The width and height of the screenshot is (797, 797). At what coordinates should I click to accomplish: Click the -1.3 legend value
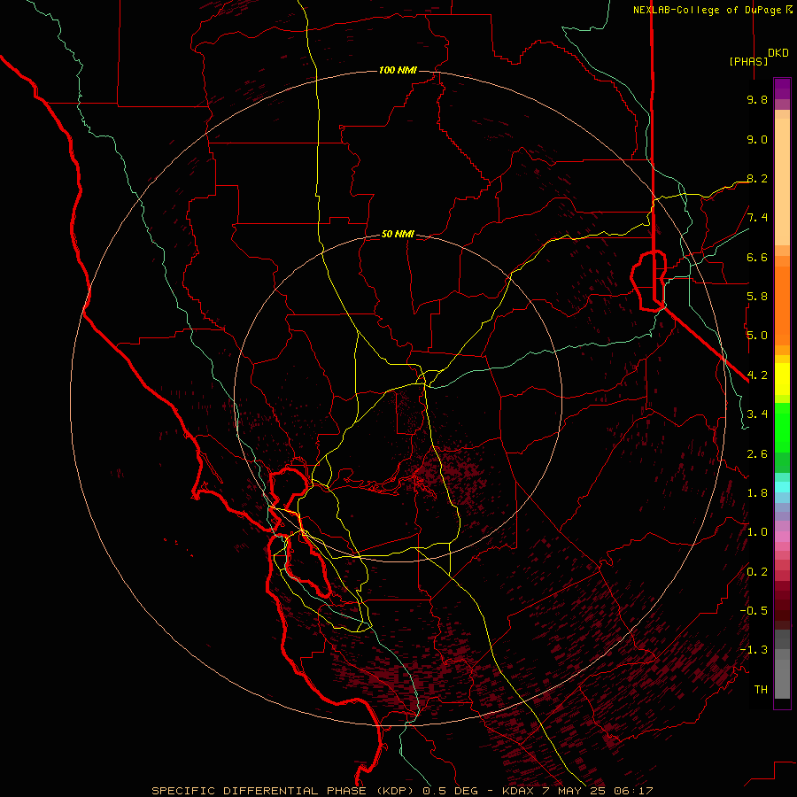coord(754,650)
